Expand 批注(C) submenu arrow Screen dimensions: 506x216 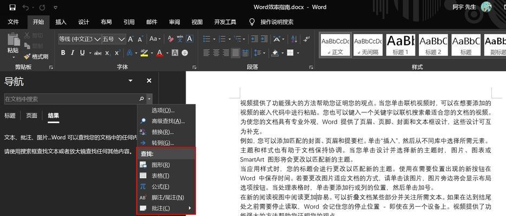click(190, 208)
